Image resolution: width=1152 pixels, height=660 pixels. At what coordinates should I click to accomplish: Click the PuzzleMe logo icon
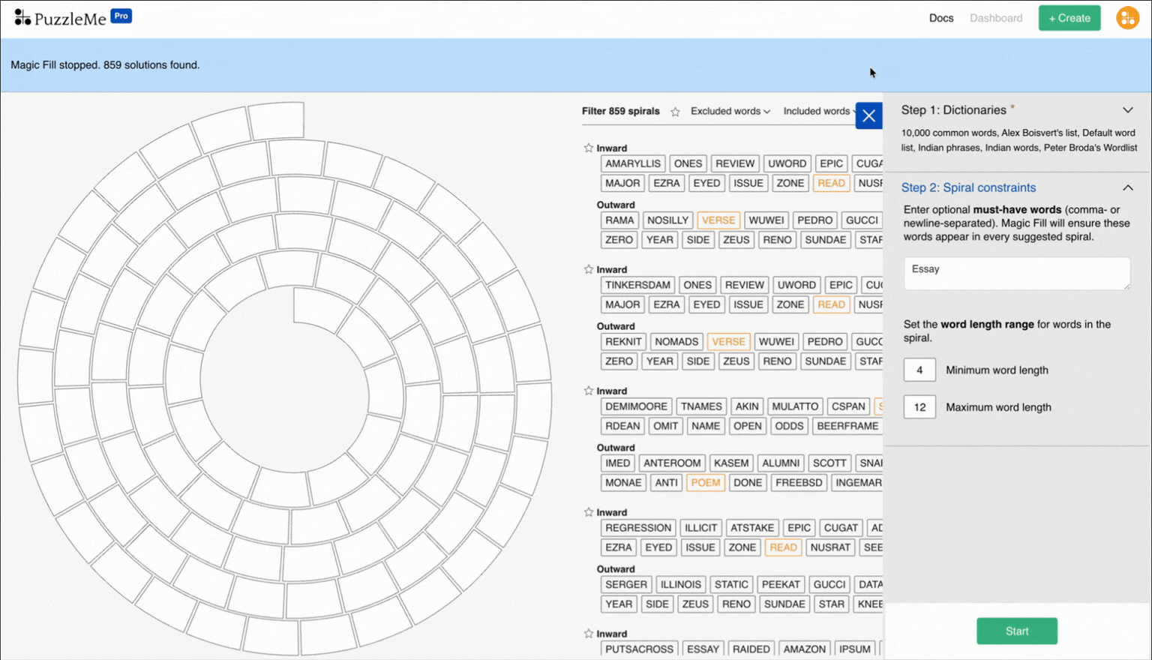tap(22, 17)
